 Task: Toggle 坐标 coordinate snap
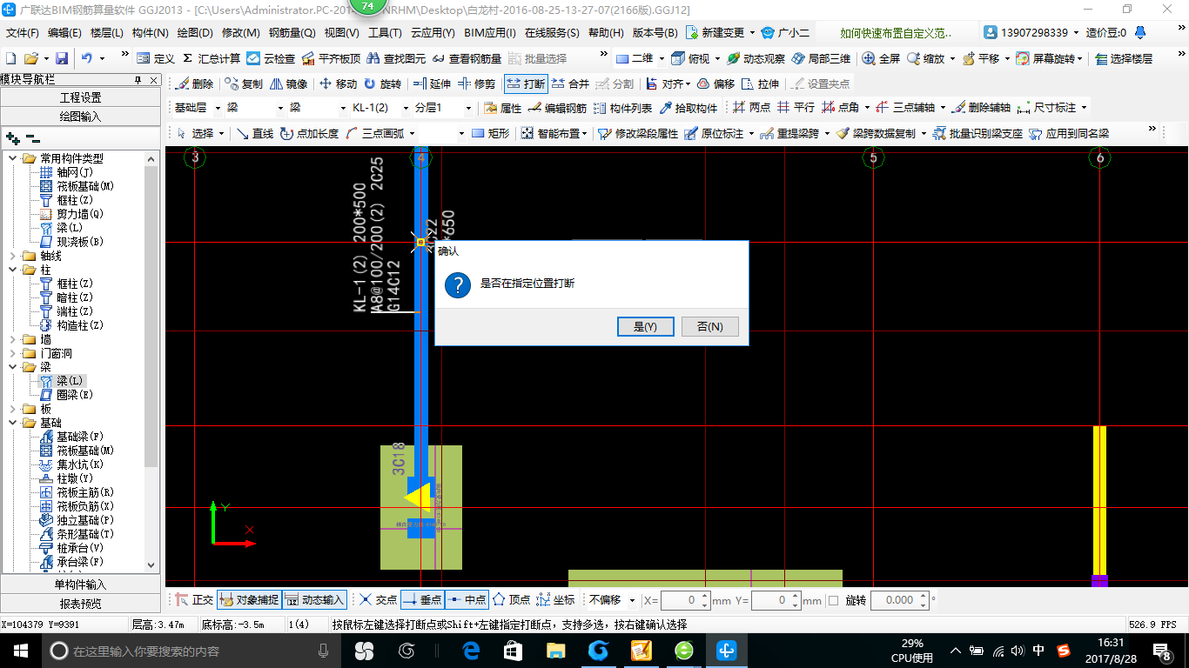coord(555,599)
